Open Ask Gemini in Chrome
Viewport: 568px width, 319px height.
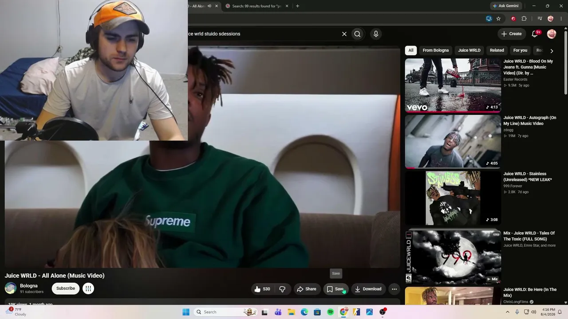point(505,6)
